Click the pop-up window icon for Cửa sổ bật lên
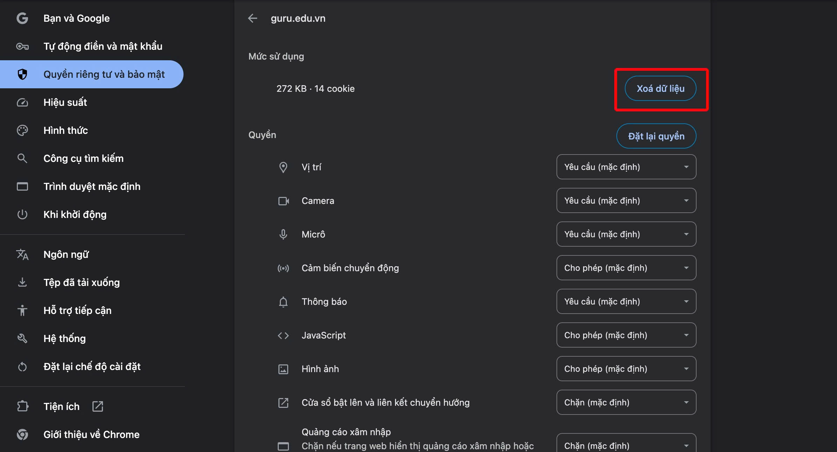 [283, 403]
